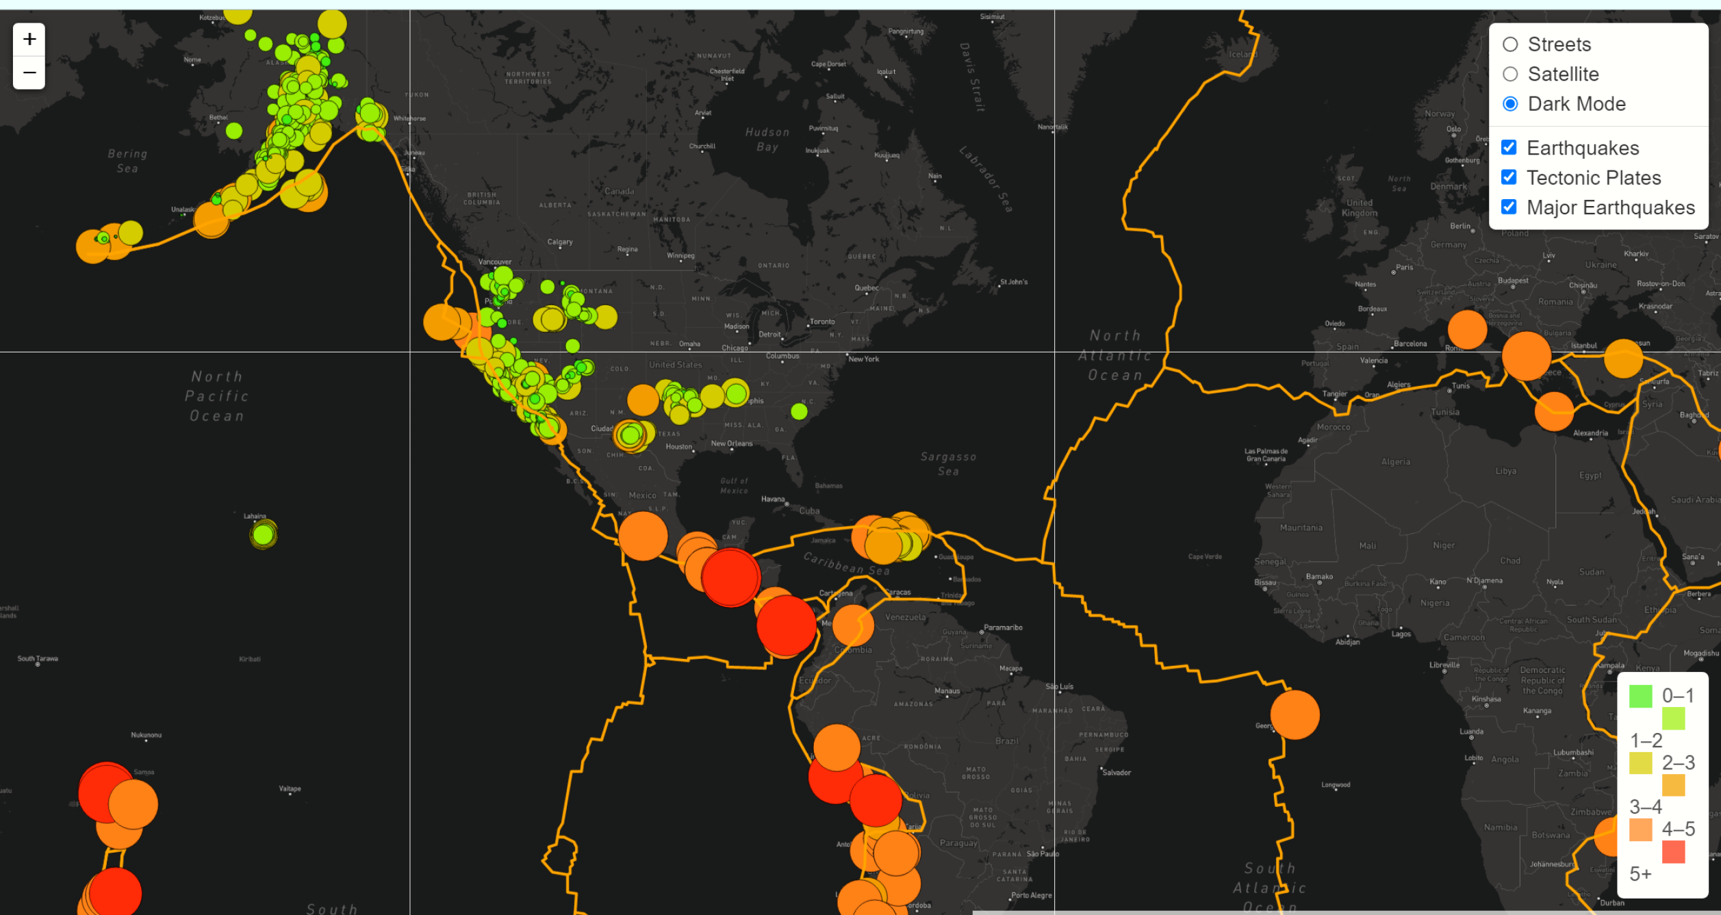Click the orange marker over northern Italy

(1467, 329)
